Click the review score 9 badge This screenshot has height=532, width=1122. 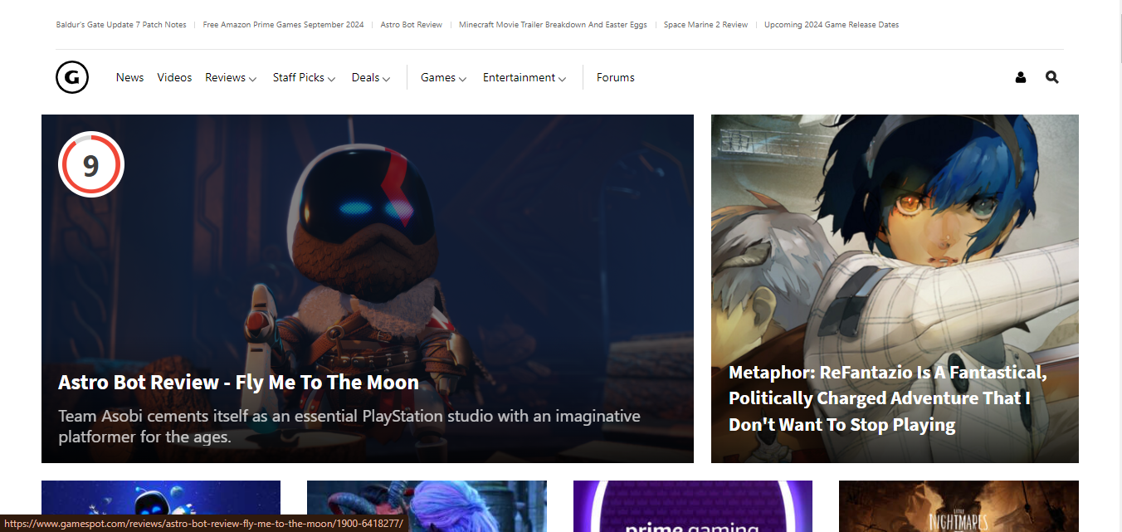coord(91,165)
